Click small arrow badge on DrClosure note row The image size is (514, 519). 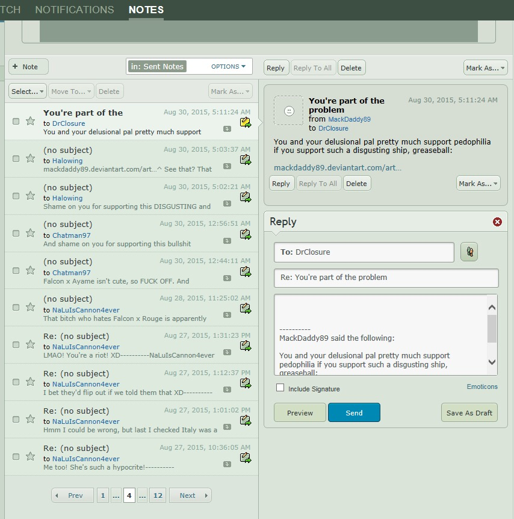(x=227, y=129)
